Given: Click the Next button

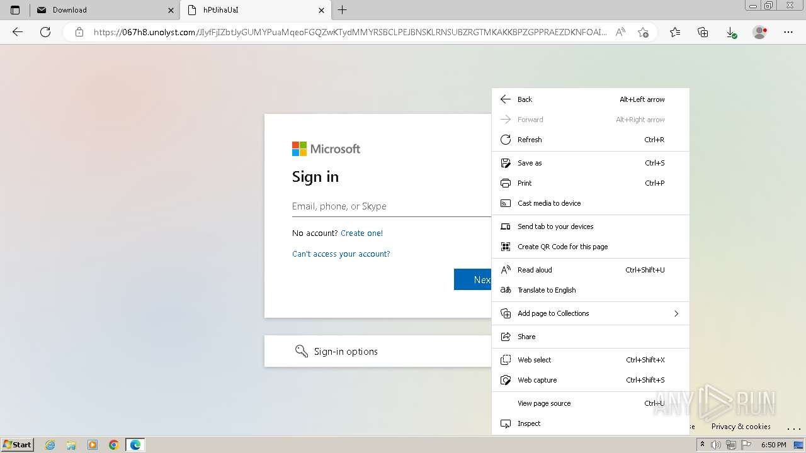Looking at the screenshot, I should (472, 279).
